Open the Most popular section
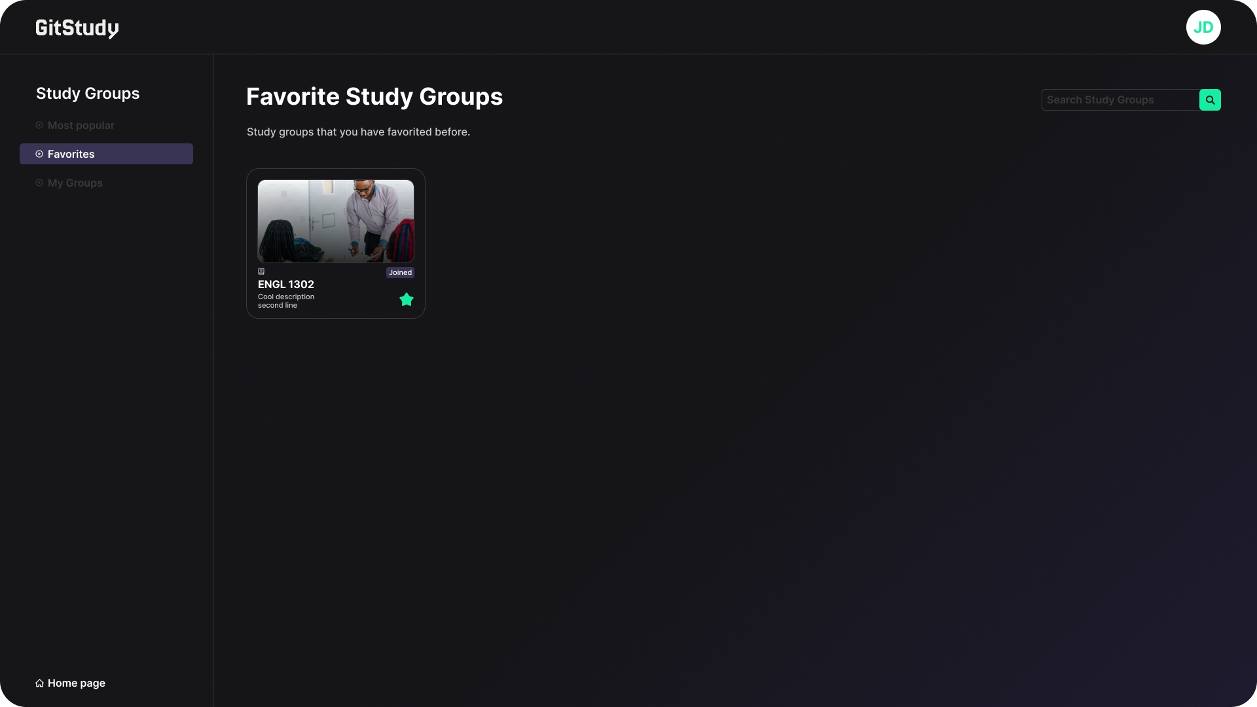Screen dimensions: 1257x707 coord(81,125)
